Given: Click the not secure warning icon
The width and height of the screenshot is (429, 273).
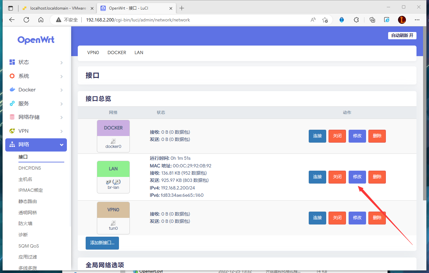Looking at the screenshot, I should point(59,20).
